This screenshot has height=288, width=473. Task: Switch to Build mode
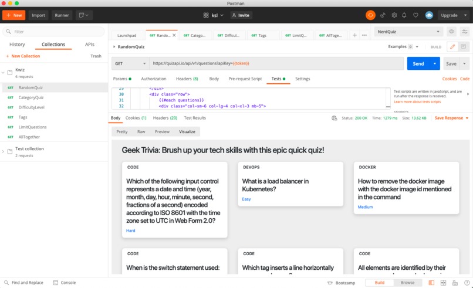380,283
